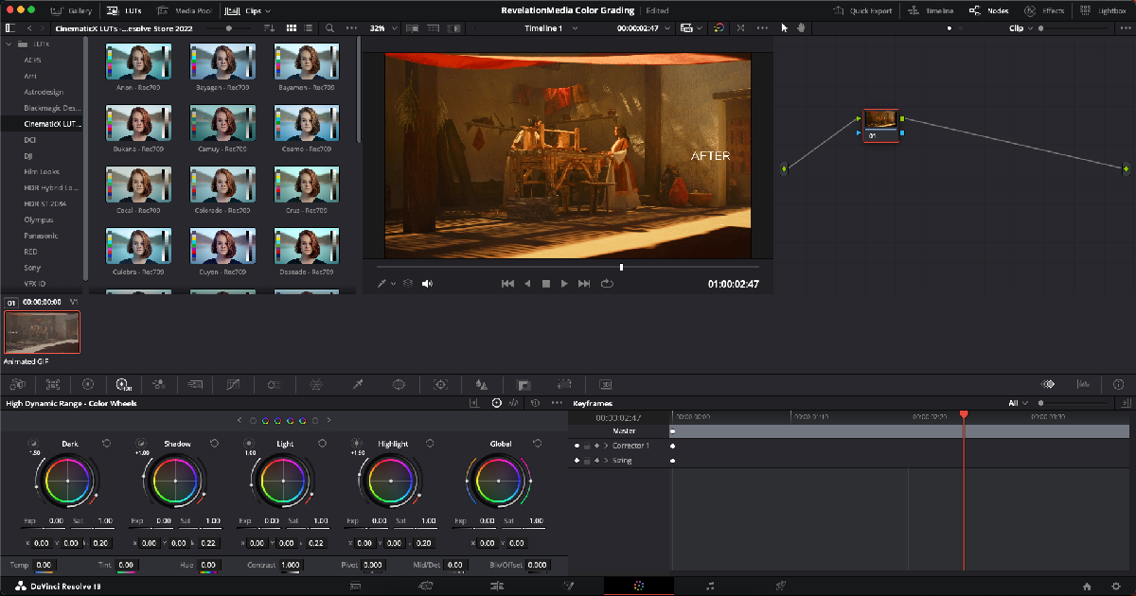Open the Color Match palette

click(x=53, y=385)
